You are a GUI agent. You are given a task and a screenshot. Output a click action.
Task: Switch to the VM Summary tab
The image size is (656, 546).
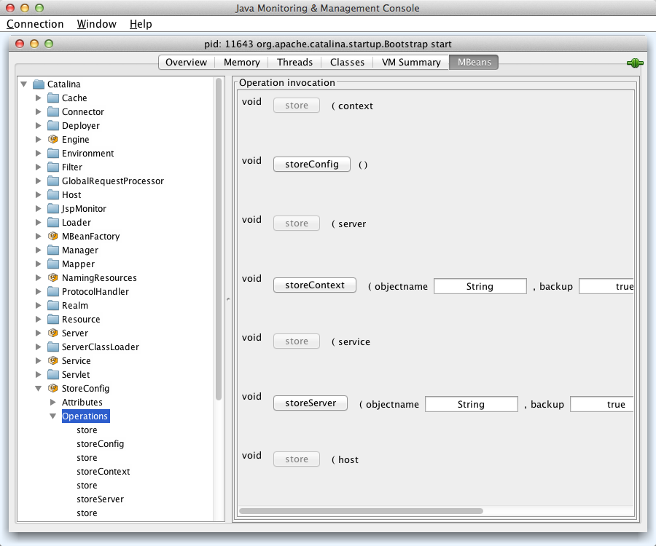pyautogui.click(x=411, y=63)
